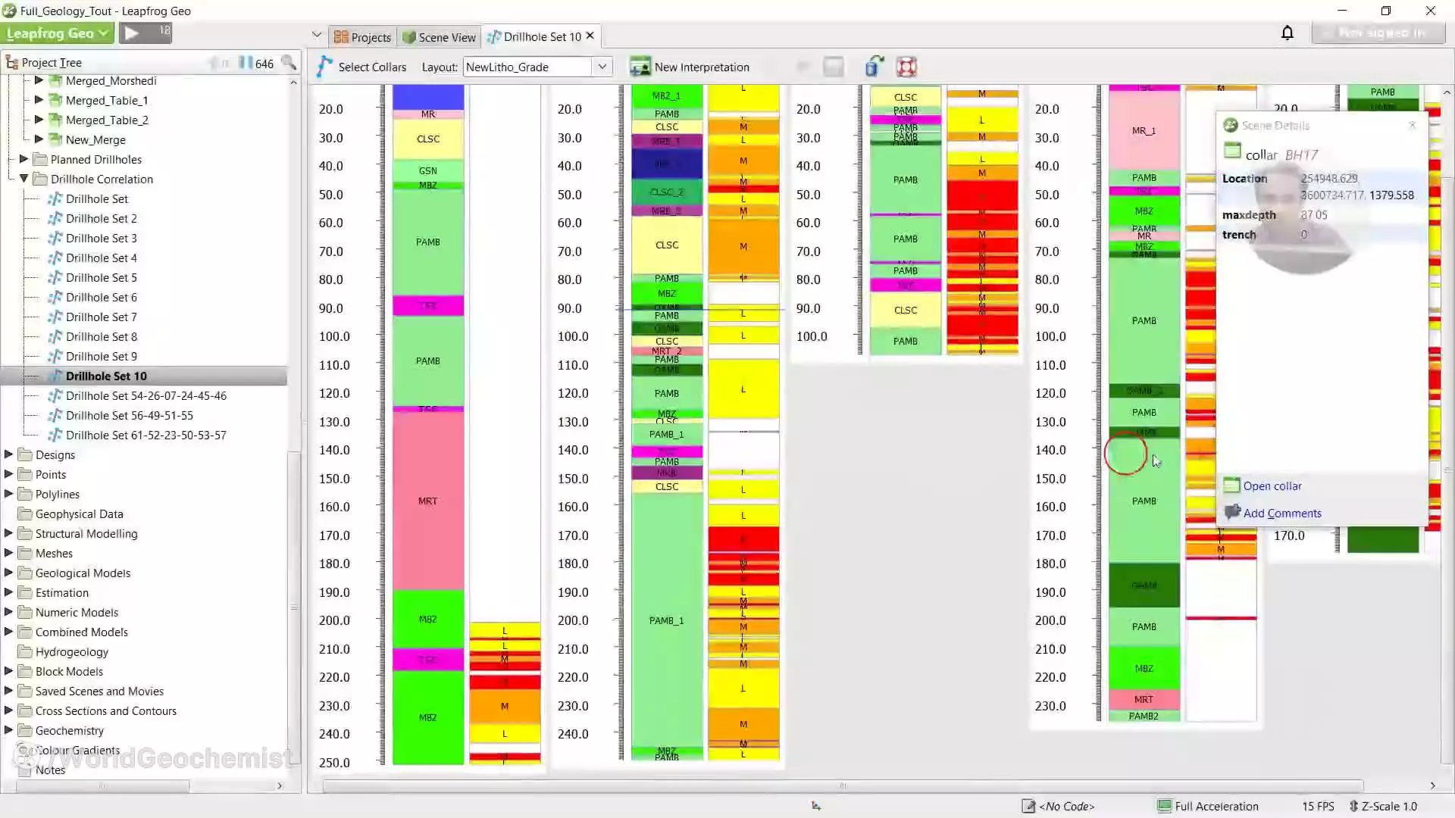The width and height of the screenshot is (1455, 818).
Task: Click the help lifebuoy icon in toolbar
Action: click(x=906, y=67)
